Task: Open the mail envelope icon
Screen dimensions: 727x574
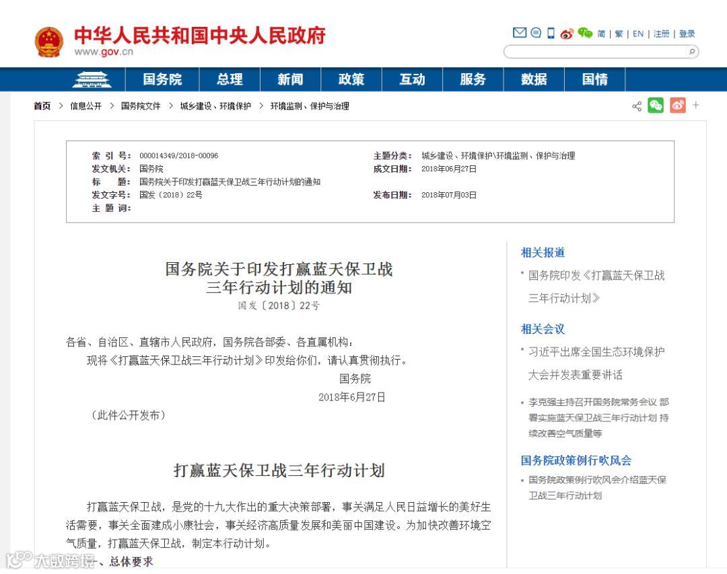Action: pyautogui.click(x=519, y=33)
